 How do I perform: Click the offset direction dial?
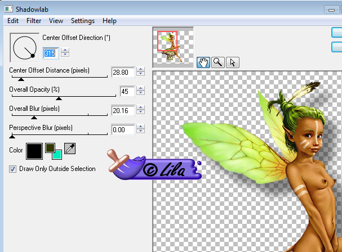click(24, 48)
